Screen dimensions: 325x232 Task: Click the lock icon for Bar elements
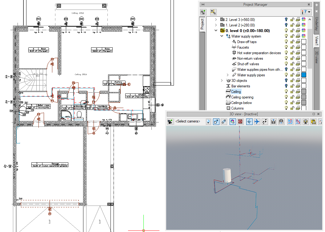click(x=292, y=86)
